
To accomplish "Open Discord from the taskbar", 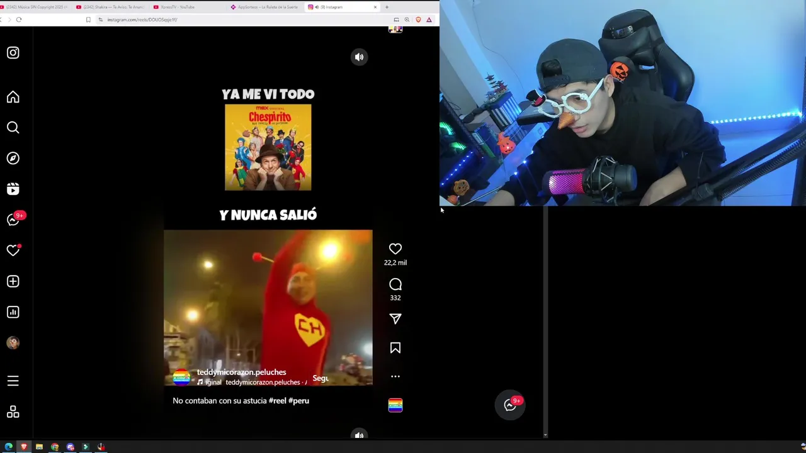I will (x=70, y=447).
